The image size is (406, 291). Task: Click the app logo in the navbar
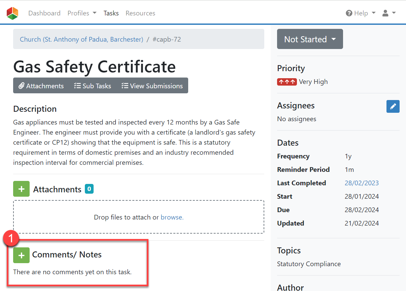(12, 13)
